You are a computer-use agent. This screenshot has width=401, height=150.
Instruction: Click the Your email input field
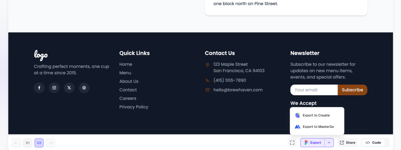(x=314, y=90)
